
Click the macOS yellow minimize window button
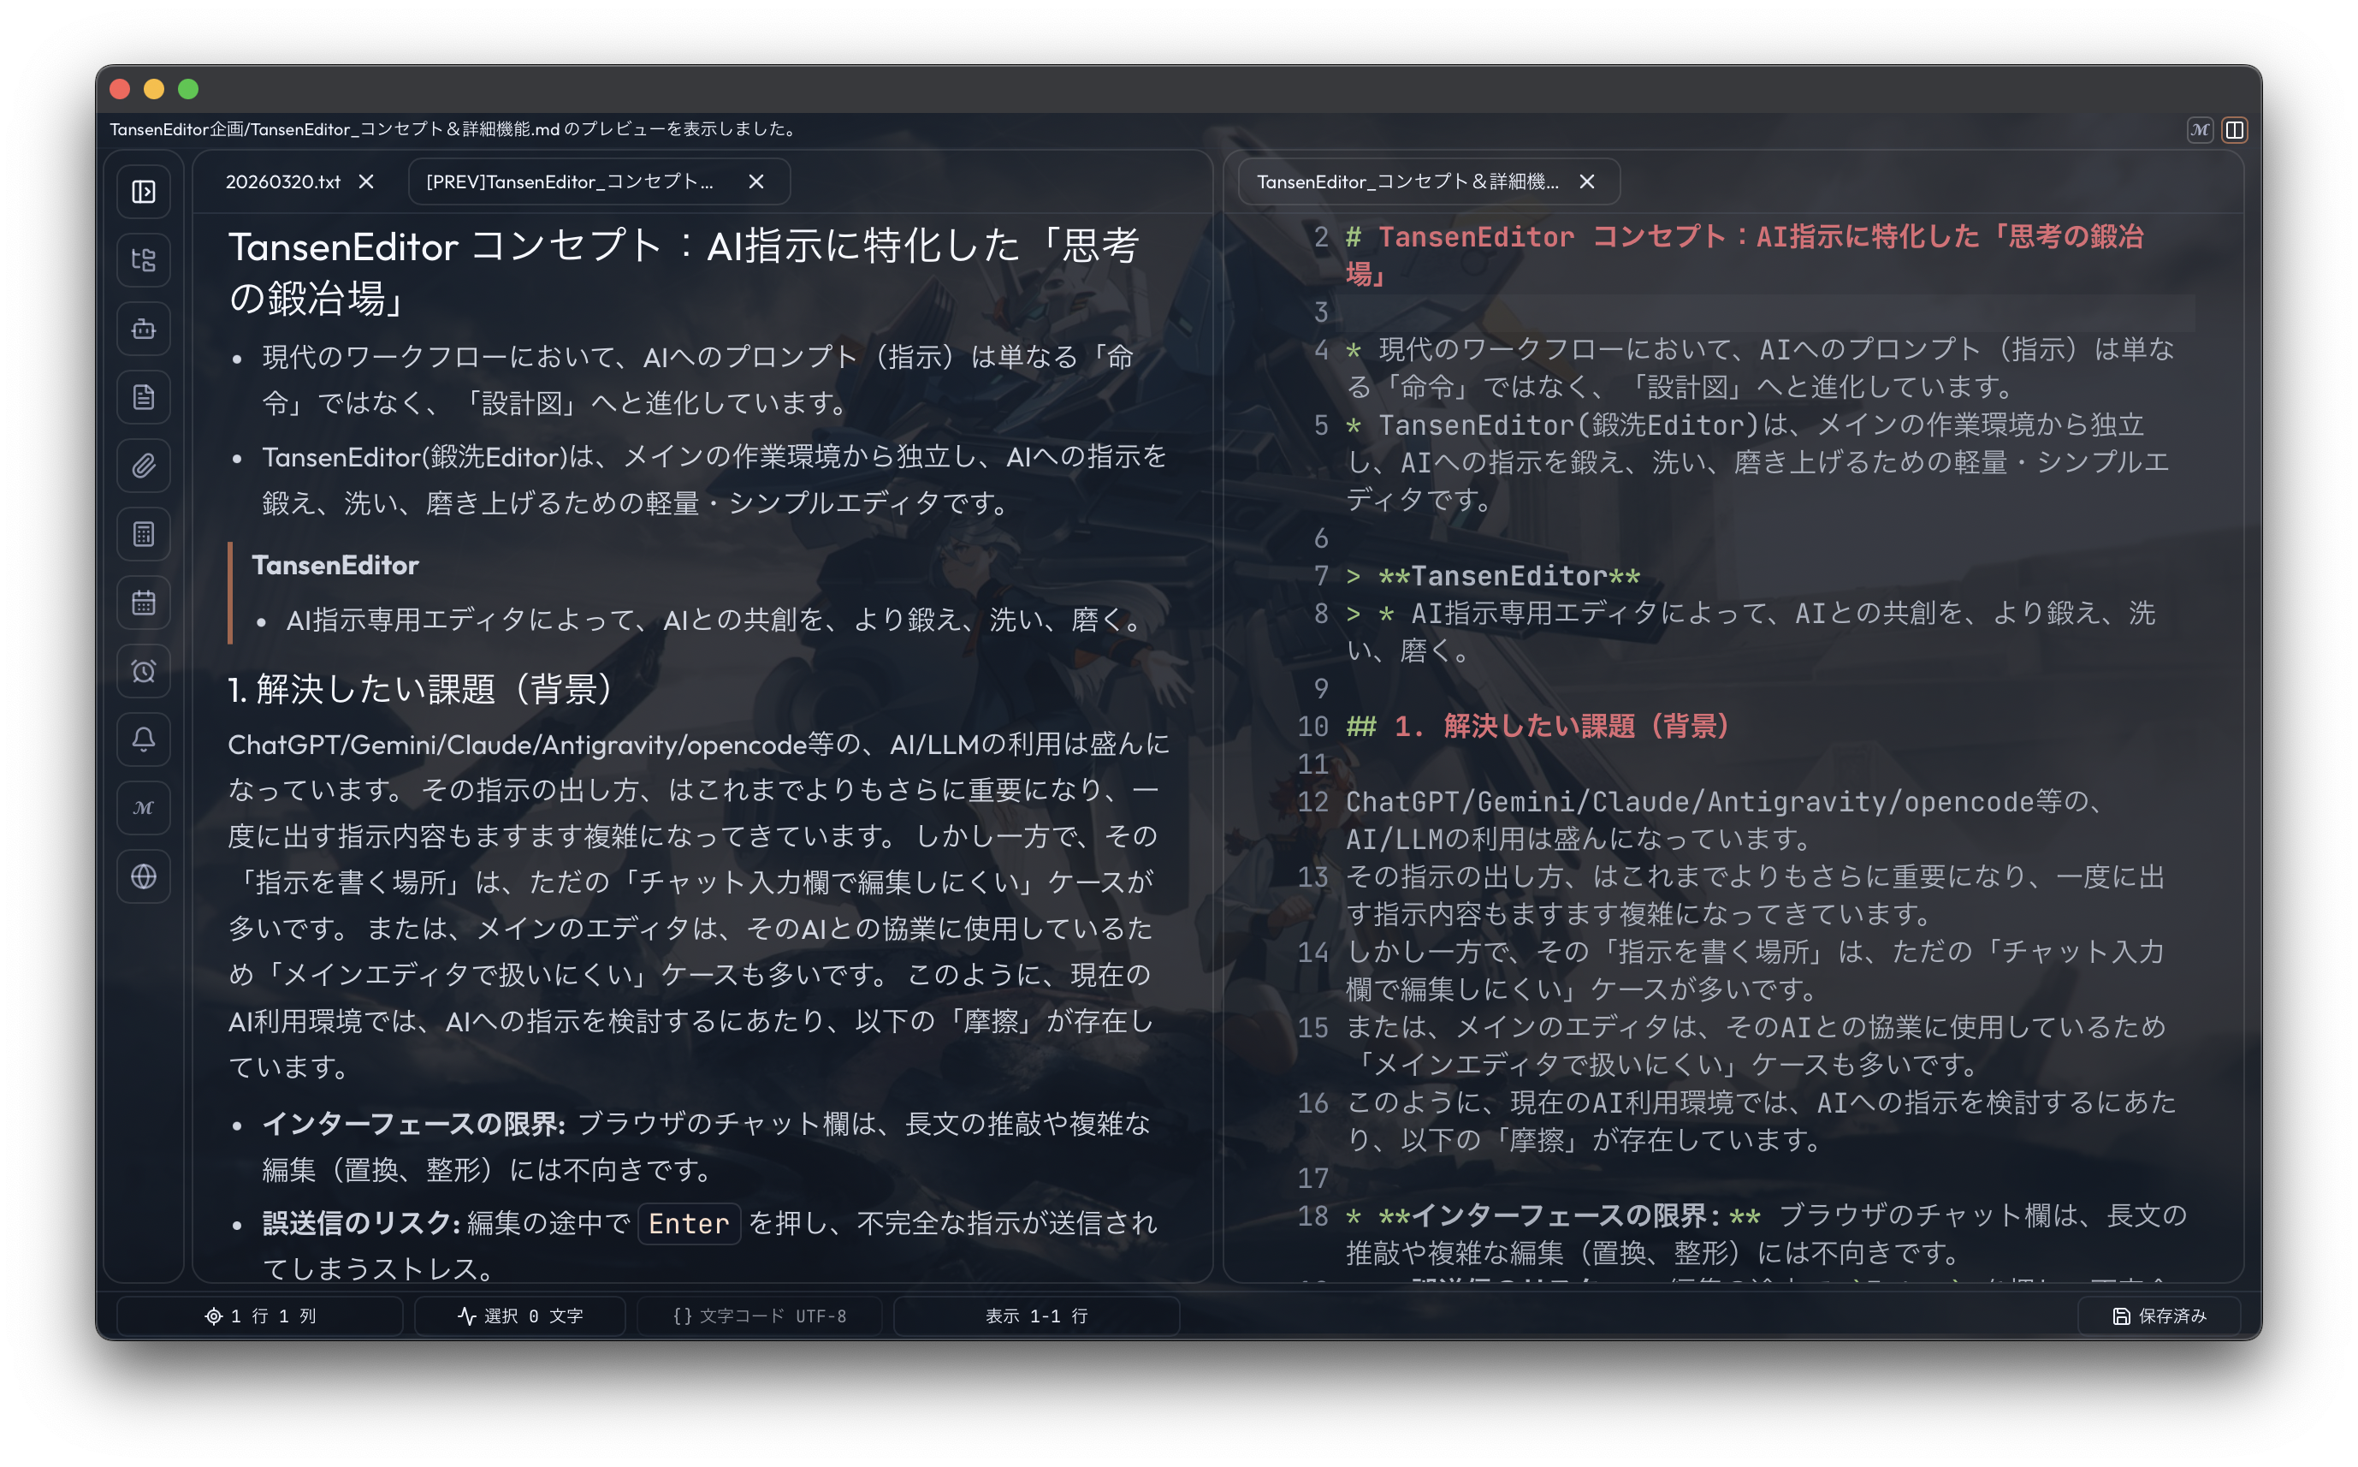(x=154, y=89)
